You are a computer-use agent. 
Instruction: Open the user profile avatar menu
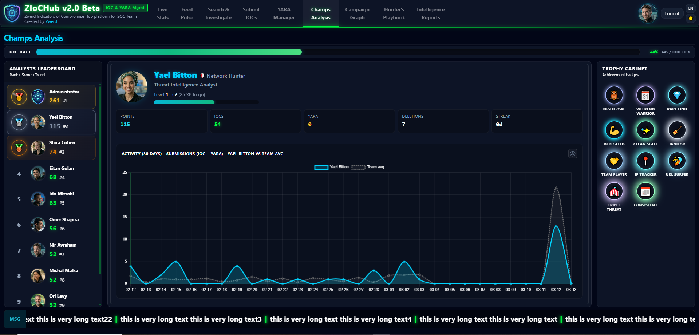pyautogui.click(x=648, y=13)
